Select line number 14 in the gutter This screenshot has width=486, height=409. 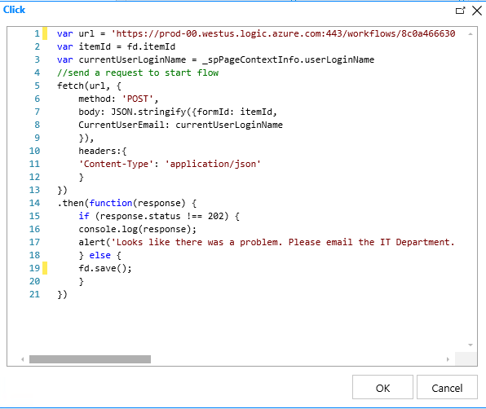(x=35, y=203)
